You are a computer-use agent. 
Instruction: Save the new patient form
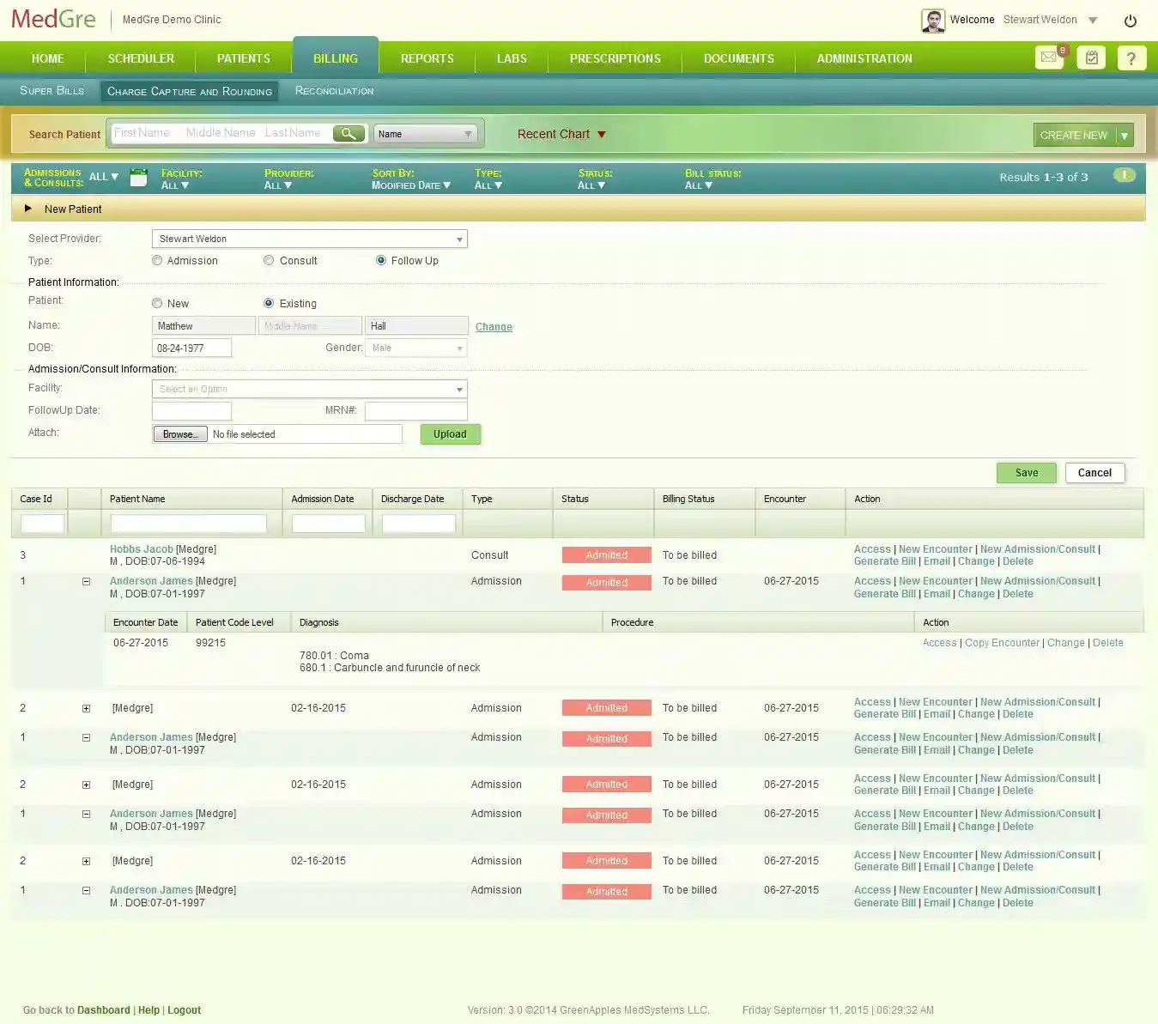pyautogui.click(x=1026, y=472)
